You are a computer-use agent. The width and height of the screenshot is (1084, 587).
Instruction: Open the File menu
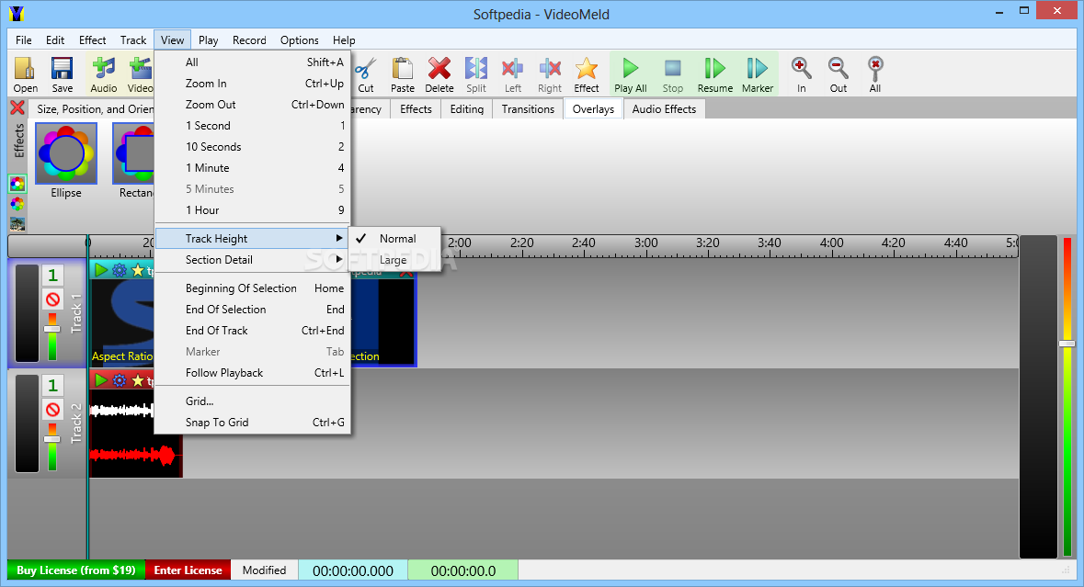click(24, 40)
